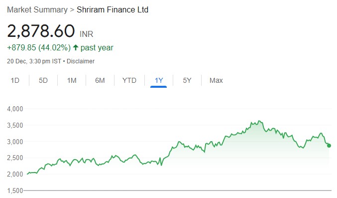Click the Shriram Finance Ltd title
The width and height of the screenshot is (337, 198).
[112, 9]
